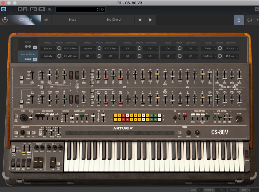Click the Chorus Speed knob
The image size is (259, 192).
(36, 147)
